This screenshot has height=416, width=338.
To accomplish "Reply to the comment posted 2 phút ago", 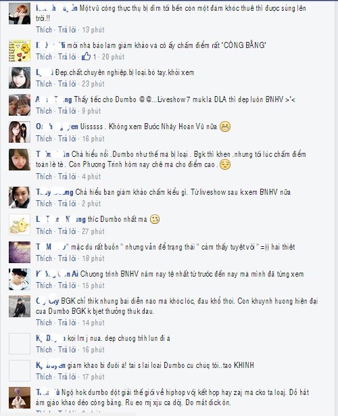I will 67,204.
